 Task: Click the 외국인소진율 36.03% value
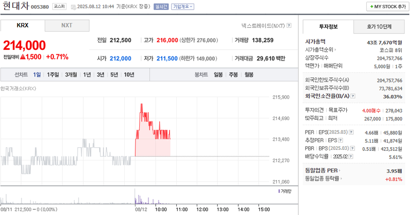[393, 96]
